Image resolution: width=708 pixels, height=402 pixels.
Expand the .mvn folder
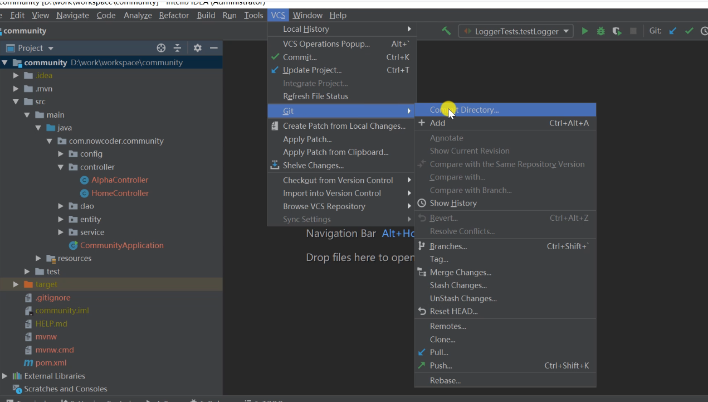tap(16, 89)
